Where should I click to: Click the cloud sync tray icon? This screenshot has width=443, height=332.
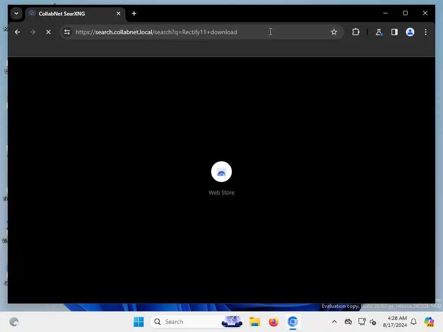coord(348,322)
